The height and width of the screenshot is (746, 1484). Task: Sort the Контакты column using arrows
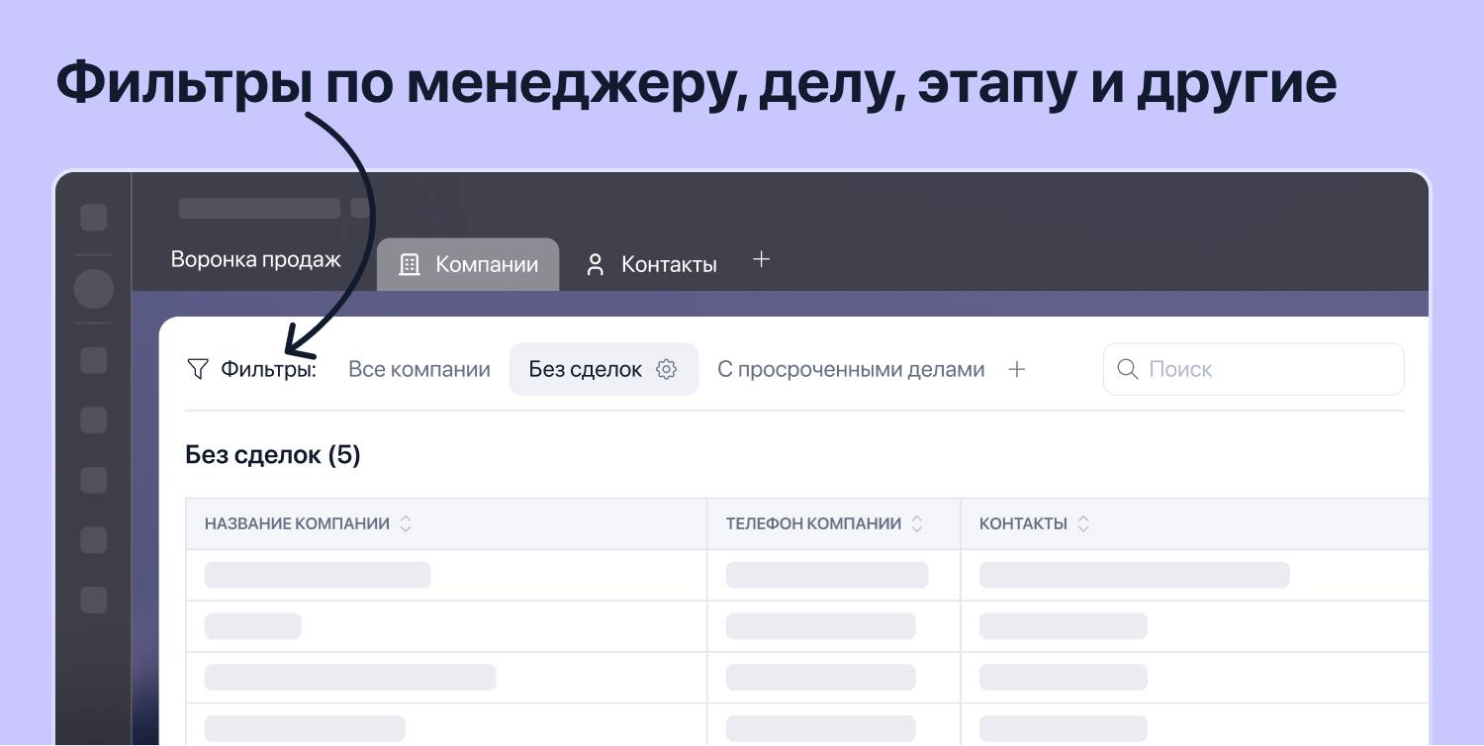coord(1083,524)
